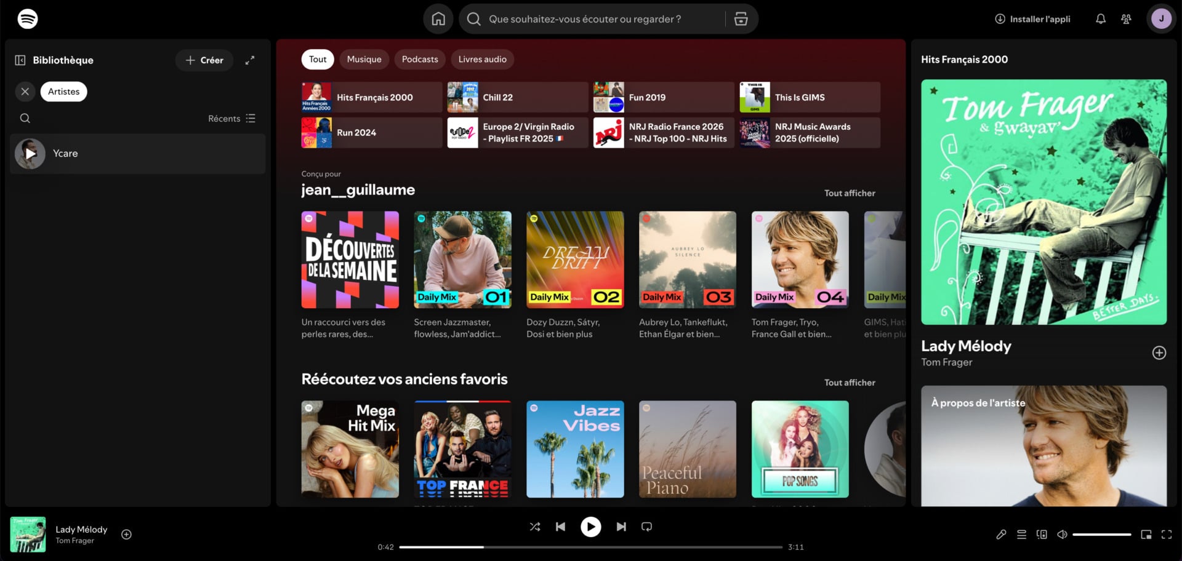Open NRJ Radio France 2026 tile
The image size is (1182, 561).
664,133
